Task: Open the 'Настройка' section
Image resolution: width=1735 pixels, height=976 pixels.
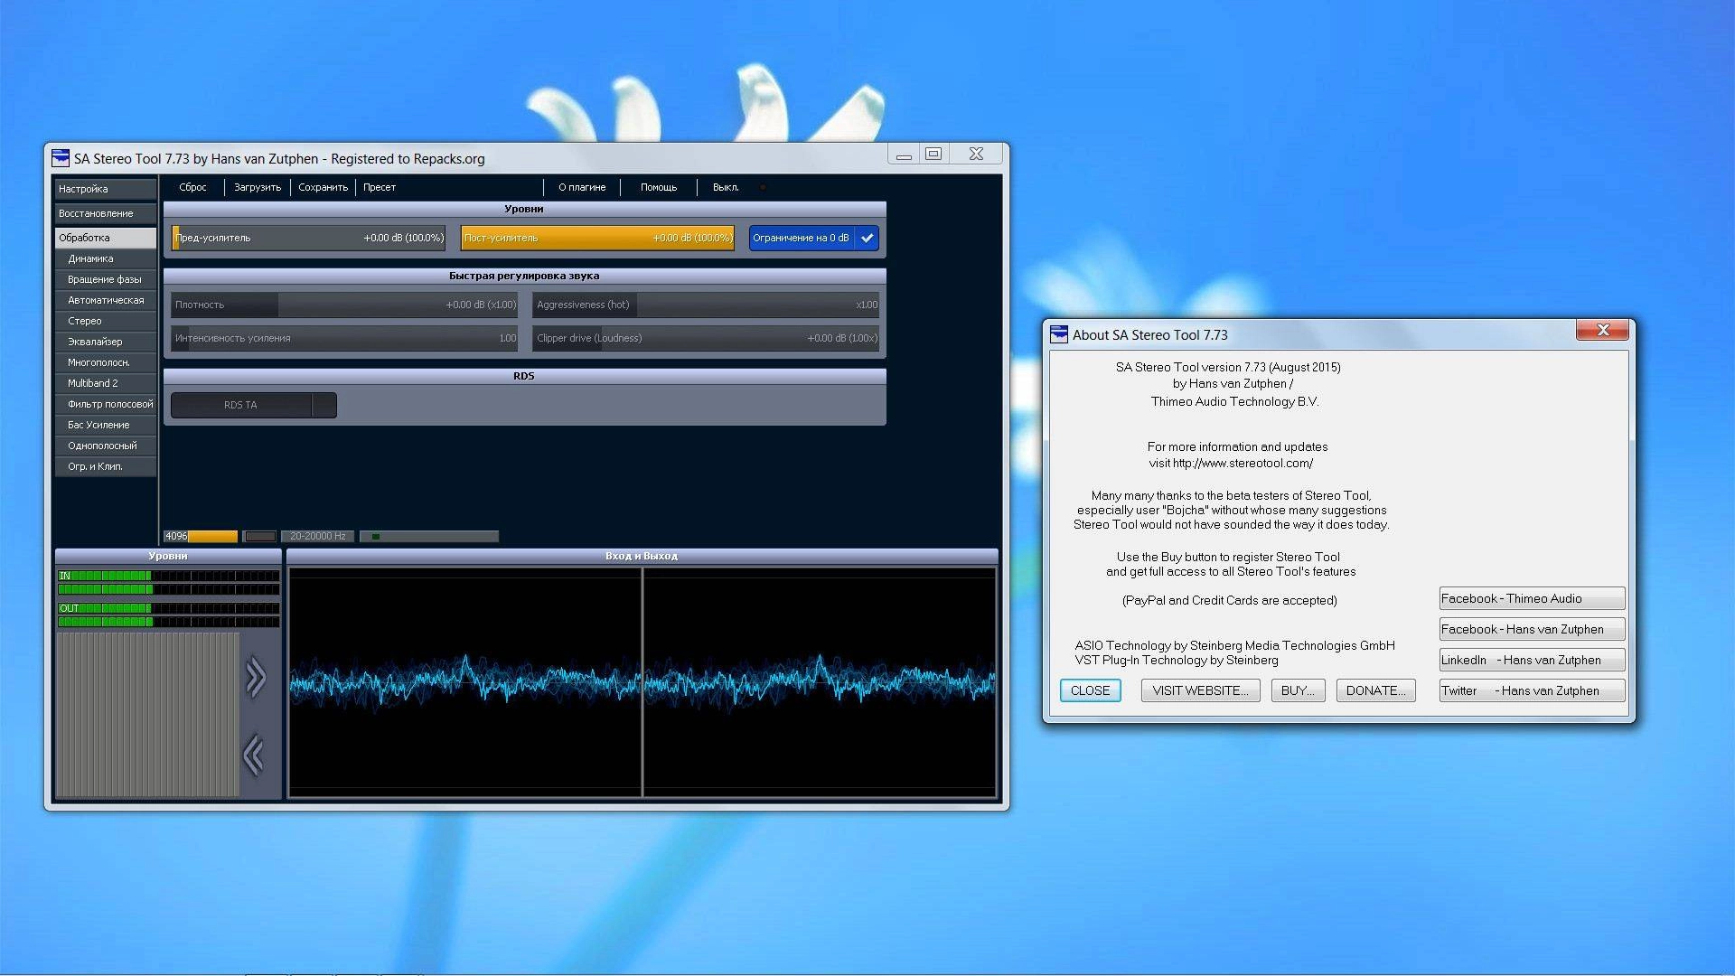Action: pos(105,189)
